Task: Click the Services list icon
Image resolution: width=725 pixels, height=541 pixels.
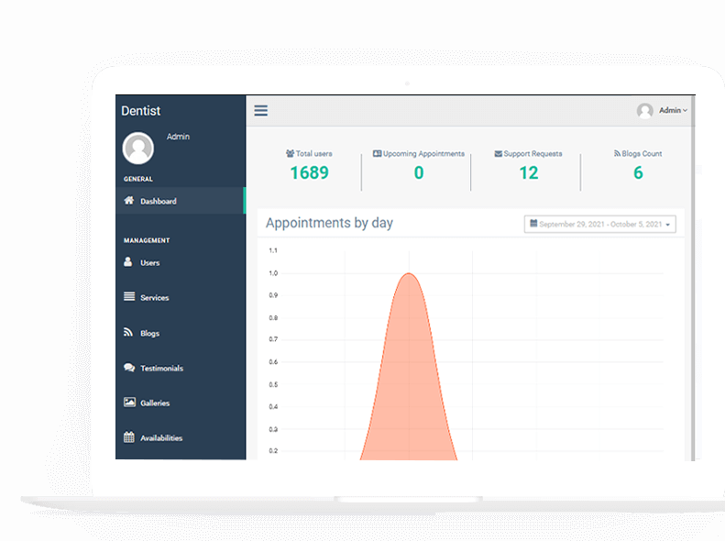Action: pos(129,297)
